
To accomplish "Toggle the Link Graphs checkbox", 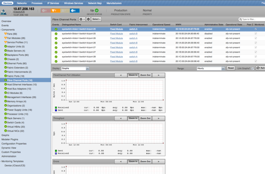I will (x=253, y=69).
